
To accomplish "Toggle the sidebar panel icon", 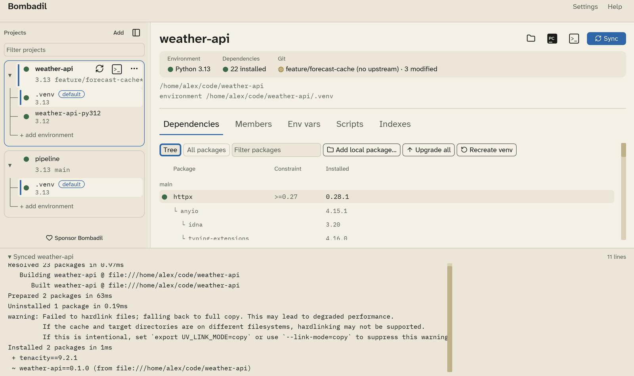I will [x=136, y=33].
